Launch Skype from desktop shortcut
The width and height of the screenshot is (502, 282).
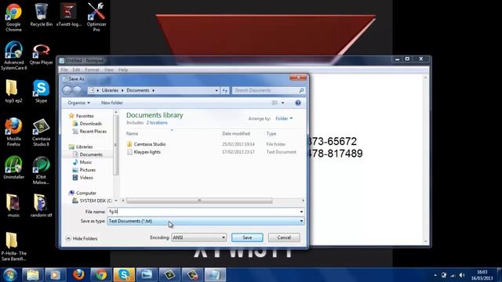pyautogui.click(x=42, y=92)
